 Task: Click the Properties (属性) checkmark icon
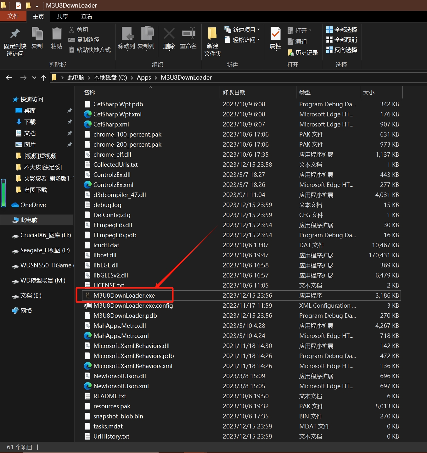(x=275, y=34)
